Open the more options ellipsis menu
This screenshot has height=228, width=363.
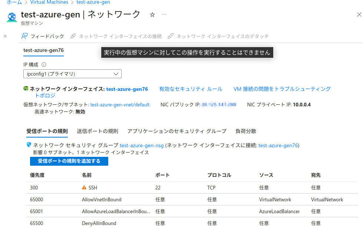(164, 14)
